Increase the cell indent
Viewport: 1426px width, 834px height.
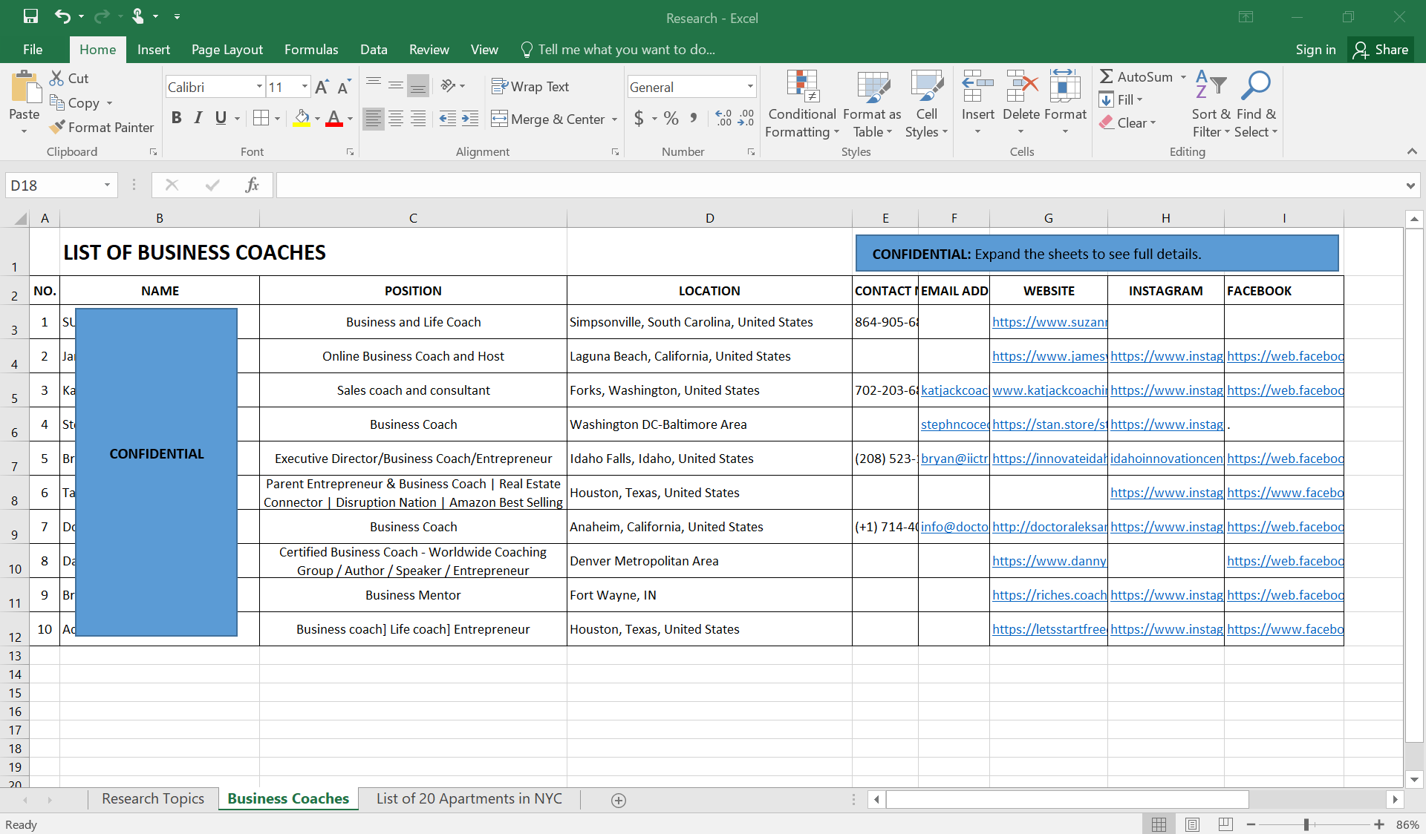(x=470, y=119)
